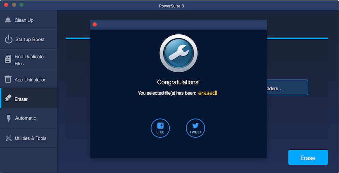The width and height of the screenshot is (339, 173).
Task: Click the 'Congratulations!' heading
Action: pyautogui.click(x=178, y=82)
